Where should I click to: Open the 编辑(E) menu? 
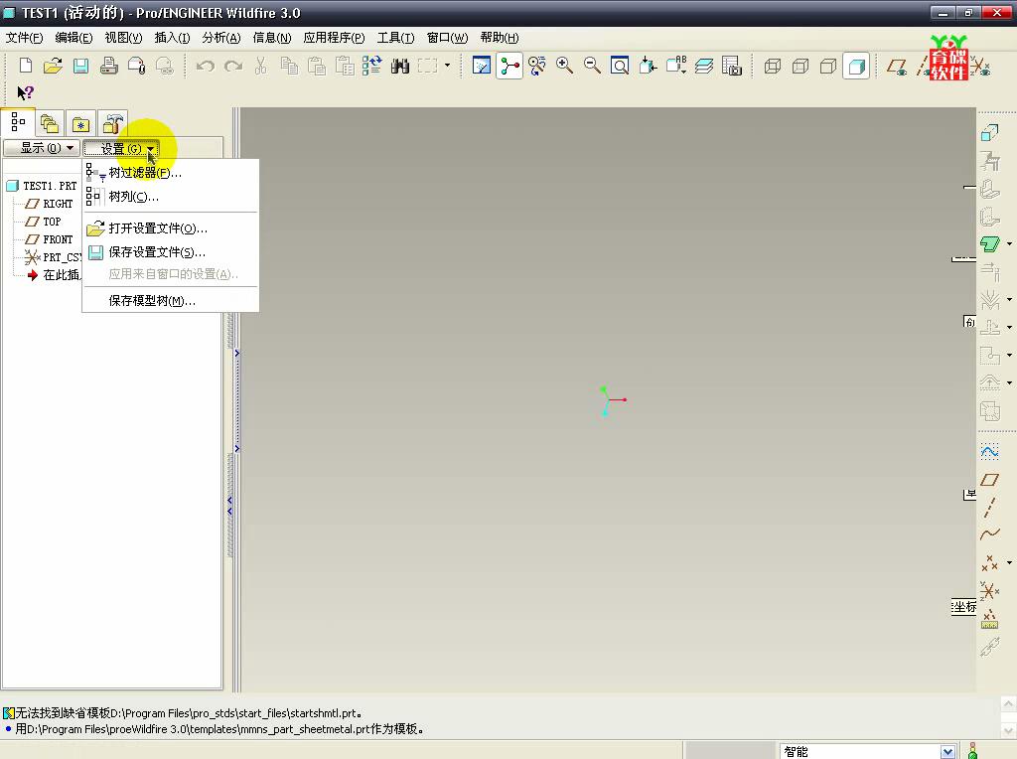73,38
